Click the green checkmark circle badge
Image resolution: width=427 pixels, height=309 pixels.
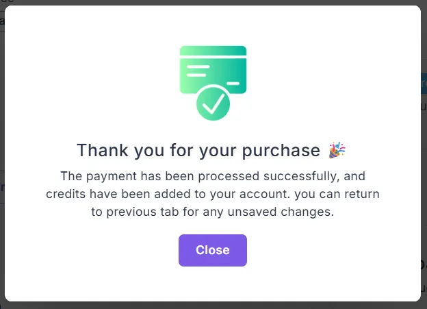pos(213,104)
